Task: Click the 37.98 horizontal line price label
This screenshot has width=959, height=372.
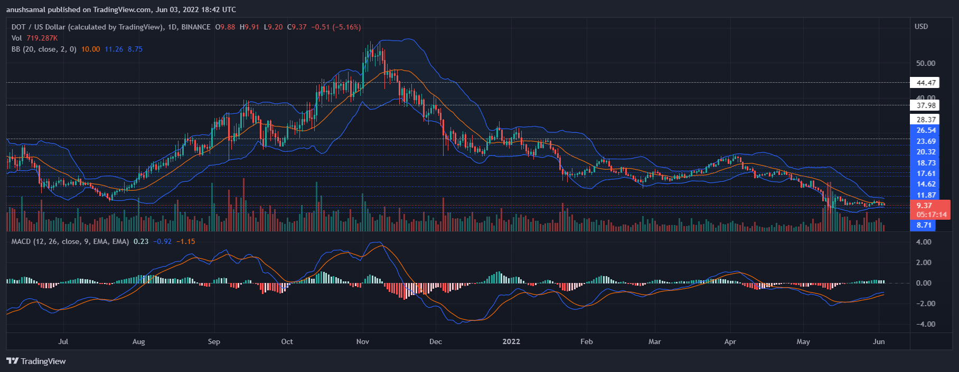Action: coord(926,105)
